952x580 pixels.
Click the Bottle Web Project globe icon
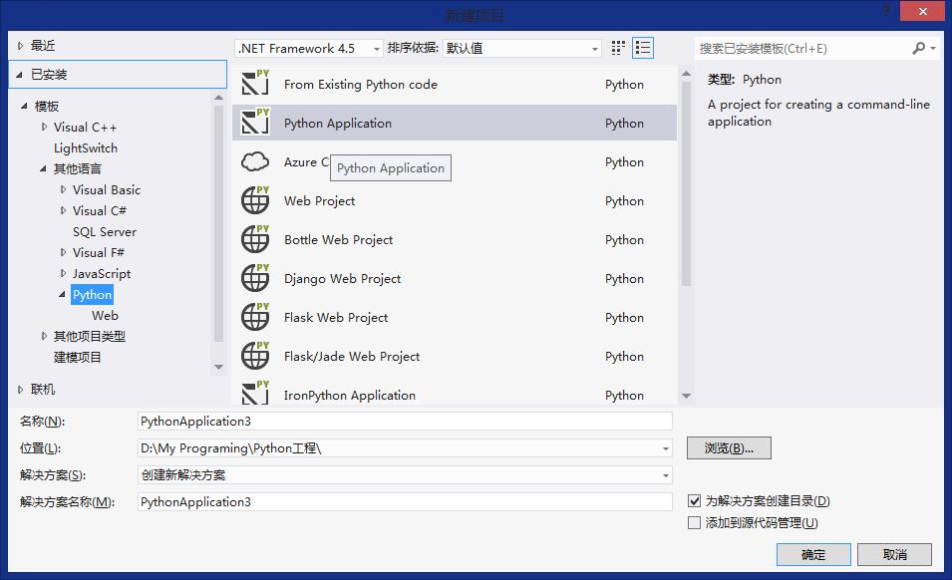pyautogui.click(x=255, y=239)
